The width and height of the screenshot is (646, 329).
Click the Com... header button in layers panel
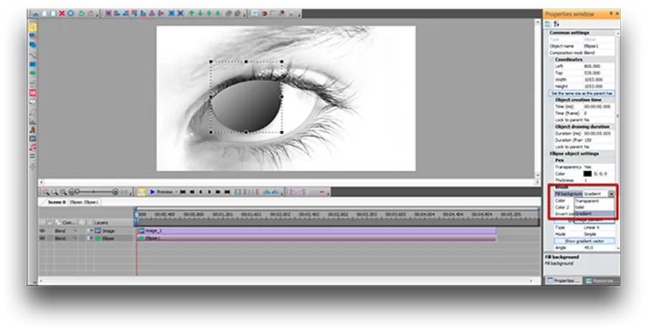[x=66, y=222]
